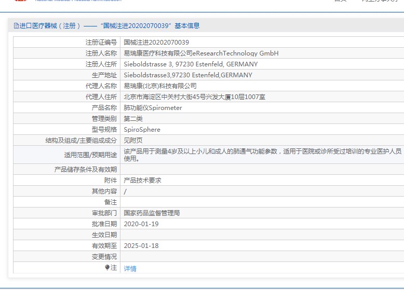
Task: Open the 详情 details link
Action: (x=130, y=268)
